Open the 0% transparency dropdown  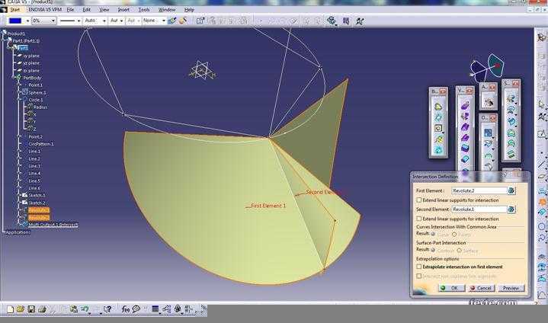click(x=43, y=21)
